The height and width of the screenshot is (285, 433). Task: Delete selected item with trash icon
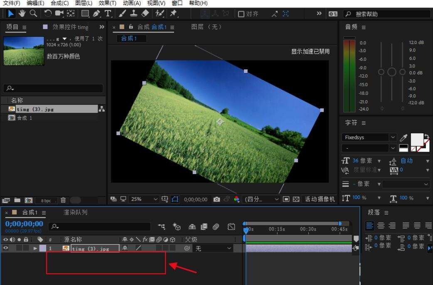pyautogui.click(x=63, y=200)
